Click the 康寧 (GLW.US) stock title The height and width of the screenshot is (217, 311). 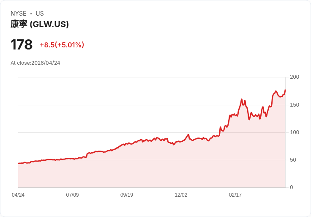tap(39, 24)
